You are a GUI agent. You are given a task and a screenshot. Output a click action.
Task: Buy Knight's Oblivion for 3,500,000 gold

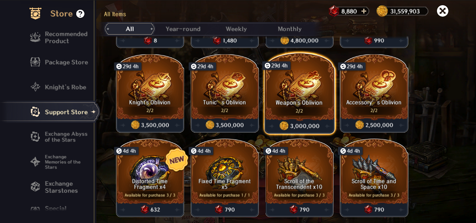pos(150,125)
